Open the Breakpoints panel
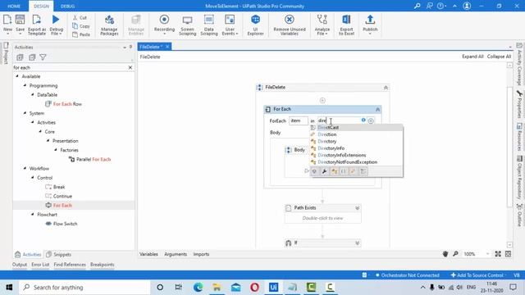Screen dimensions: 525x295 click(102, 265)
